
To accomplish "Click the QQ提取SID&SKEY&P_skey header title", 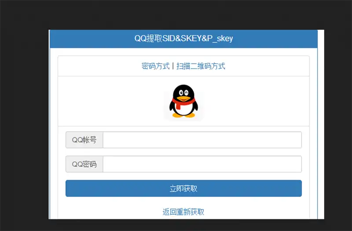I will 183,39.
